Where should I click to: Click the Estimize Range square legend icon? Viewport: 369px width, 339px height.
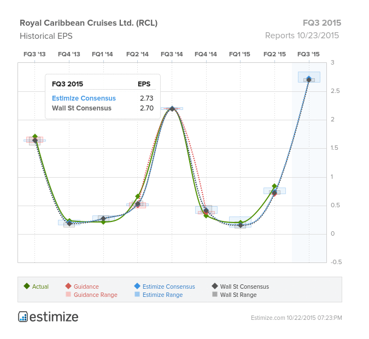(137, 295)
